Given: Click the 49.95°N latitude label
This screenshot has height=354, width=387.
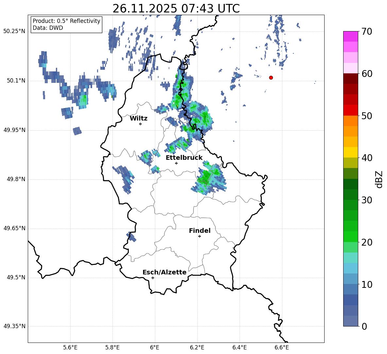Looking at the screenshot, I should (x=14, y=130).
